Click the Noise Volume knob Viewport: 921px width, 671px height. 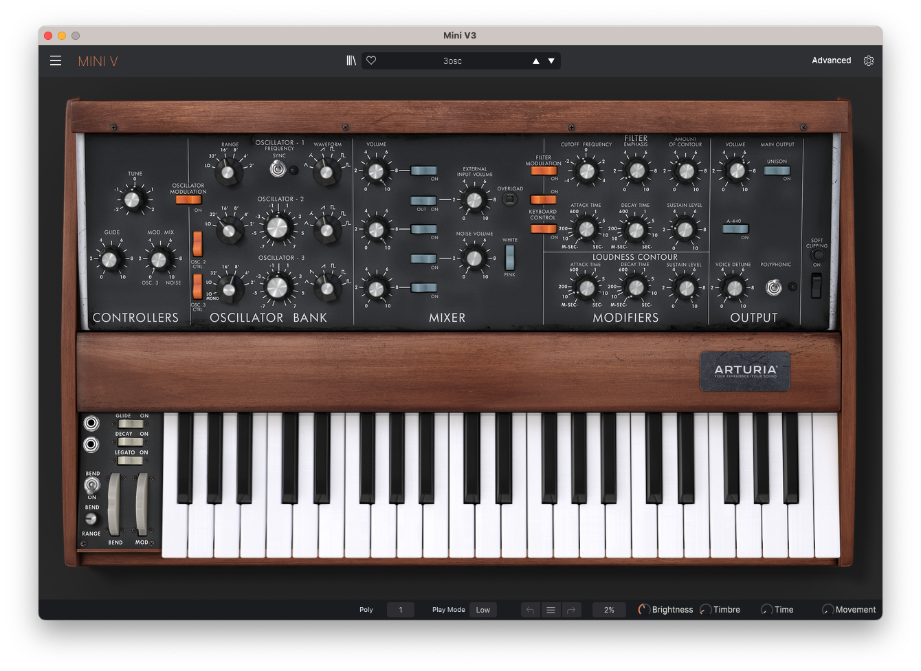point(474,258)
